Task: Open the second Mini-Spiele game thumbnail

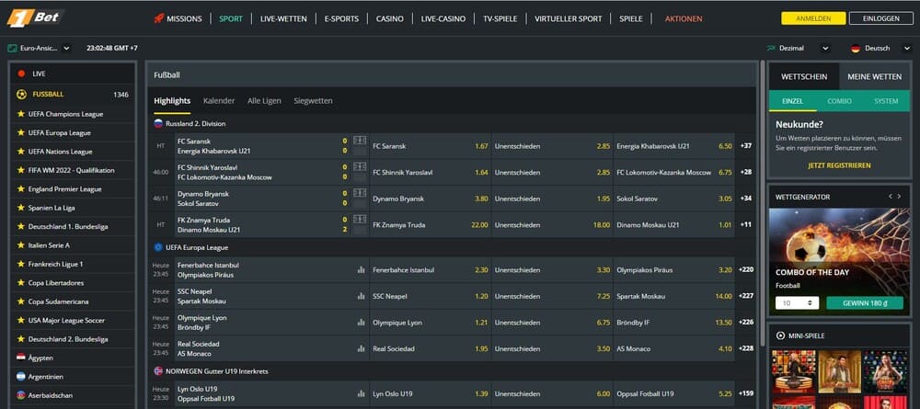Action: click(840, 371)
